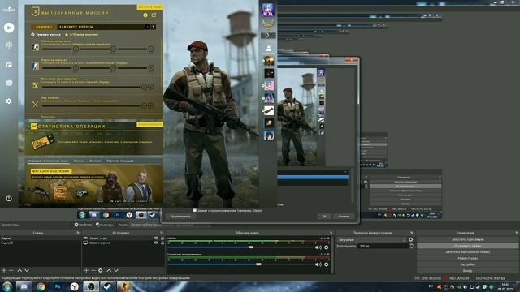Screen dimensions: 520x292
Task: Click the Start Virtual Camera button
Action: point(468,252)
